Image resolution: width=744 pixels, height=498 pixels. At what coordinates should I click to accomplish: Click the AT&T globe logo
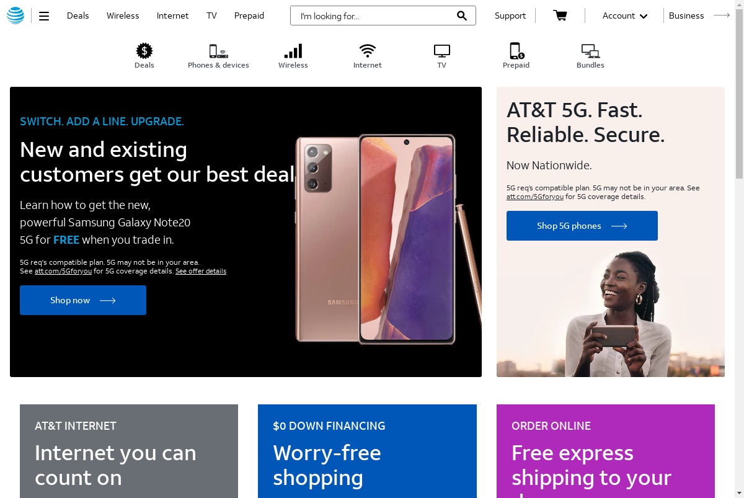coord(15,16)
